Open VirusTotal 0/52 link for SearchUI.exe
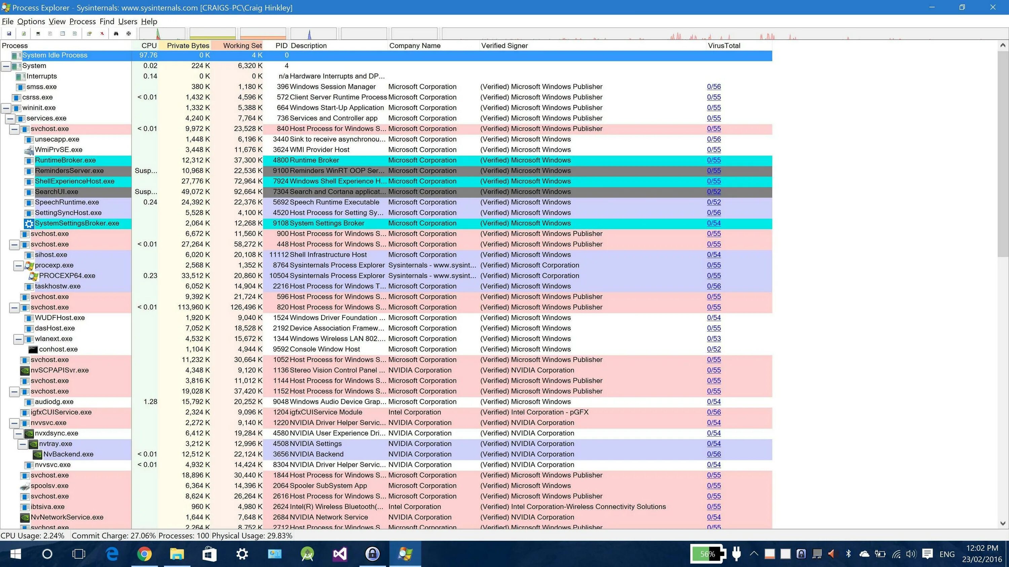1009x567 pixels. pos(714,192)
